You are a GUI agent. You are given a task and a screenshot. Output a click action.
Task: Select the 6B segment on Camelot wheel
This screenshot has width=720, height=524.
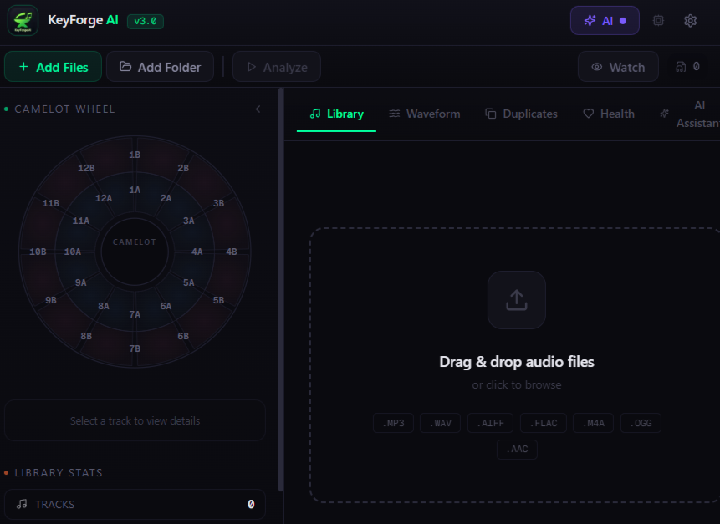[x=183, y=336]
